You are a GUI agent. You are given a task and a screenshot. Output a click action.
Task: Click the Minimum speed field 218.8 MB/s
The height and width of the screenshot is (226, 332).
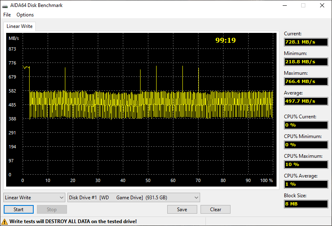[x=306, y=62]
